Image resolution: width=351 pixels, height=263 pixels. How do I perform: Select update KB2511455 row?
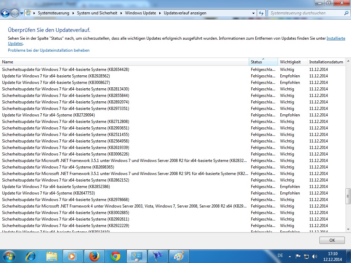pyautogui.click(x=173, y=134)
